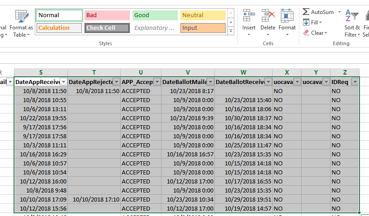
Task: Open the AutoSum dropdown arrow
Action: point(339,12)
